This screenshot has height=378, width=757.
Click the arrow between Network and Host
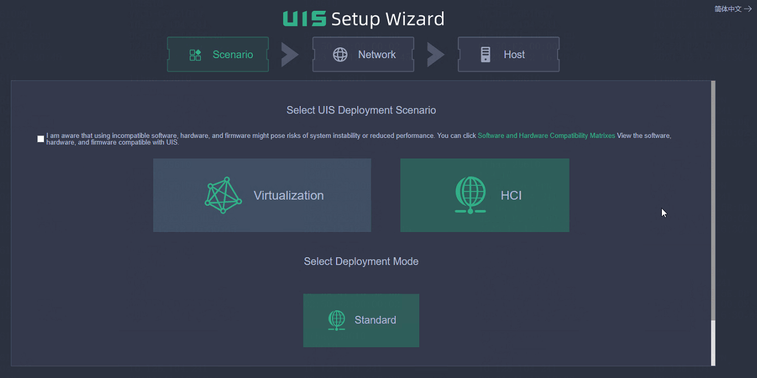pos(436,55)
